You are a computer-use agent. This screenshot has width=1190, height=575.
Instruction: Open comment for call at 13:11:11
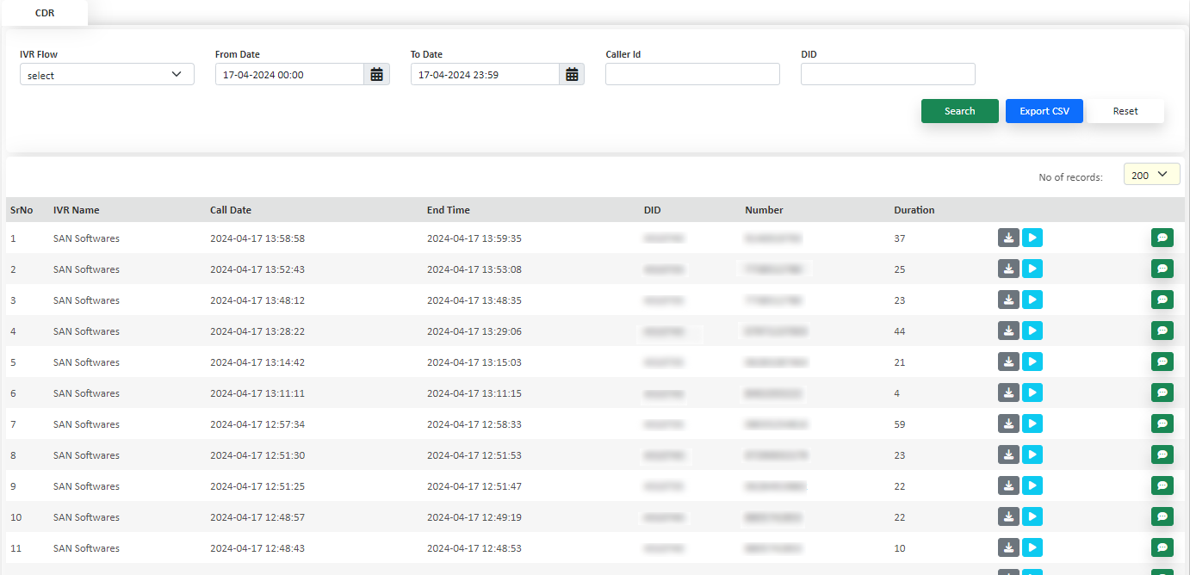[1162, 393]
